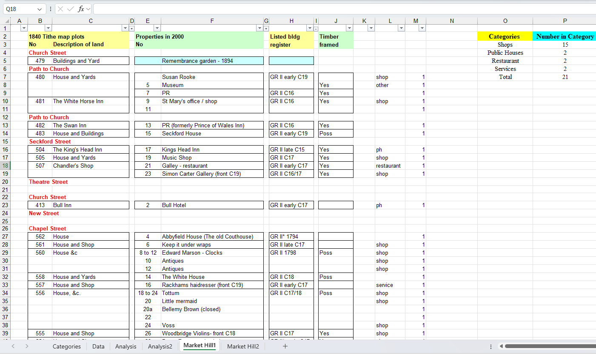Select column header P
This screenshot has height=354, width=596.
(x=565, y=21)
